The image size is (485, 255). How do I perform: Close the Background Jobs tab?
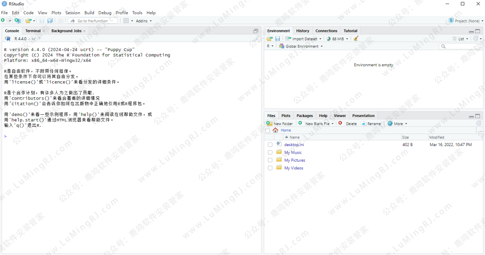click(84, 31)
